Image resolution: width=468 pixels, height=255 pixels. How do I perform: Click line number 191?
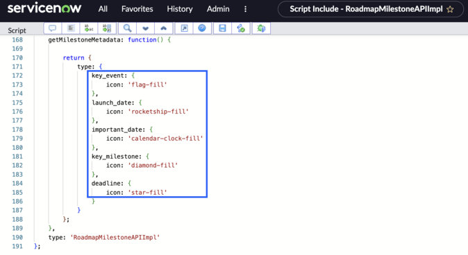tap(17, 247)
